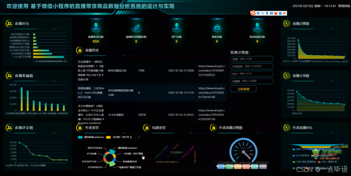Open the douyin link ending 52741428521
Image resolution: width=351 pixels, height=176 pixels.
211,70
